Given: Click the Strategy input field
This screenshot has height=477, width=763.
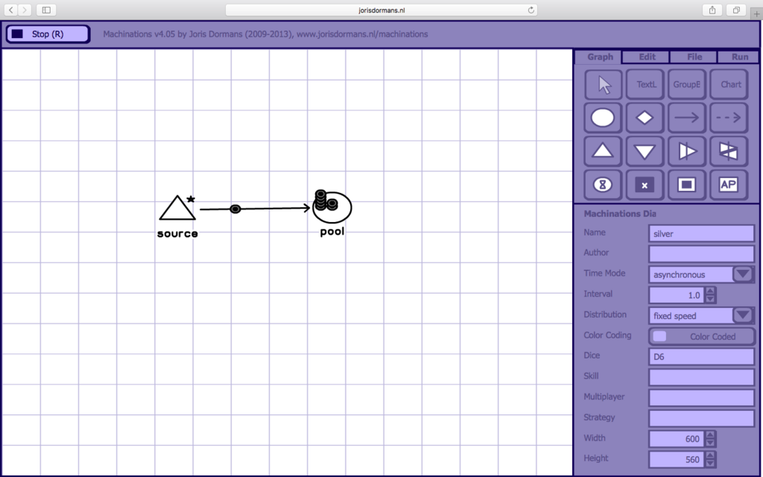Looking at the screenshot, I should click(x=702, y=418).
